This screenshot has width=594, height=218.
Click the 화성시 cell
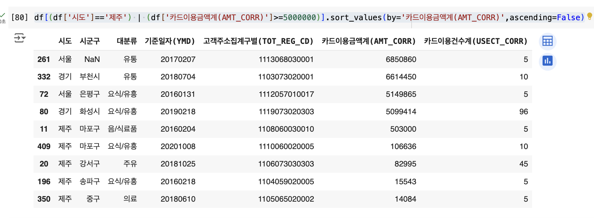[90, 111]
